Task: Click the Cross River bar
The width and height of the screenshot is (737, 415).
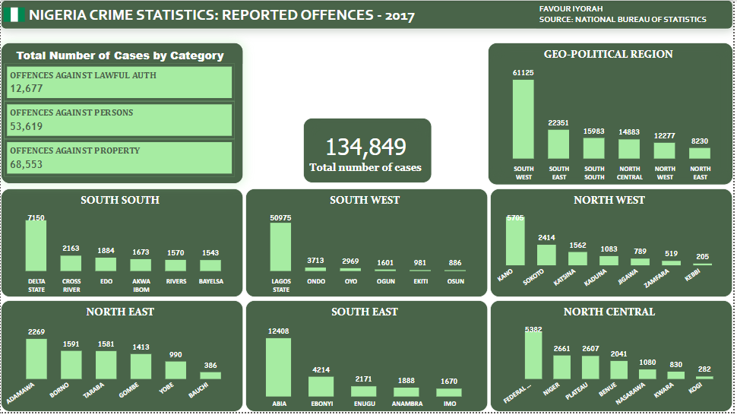Action: [71, 263]
